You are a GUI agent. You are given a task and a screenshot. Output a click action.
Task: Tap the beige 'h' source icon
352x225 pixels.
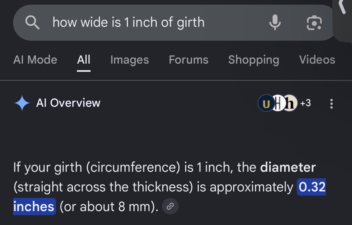click(x=290, y=103)
